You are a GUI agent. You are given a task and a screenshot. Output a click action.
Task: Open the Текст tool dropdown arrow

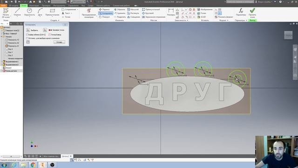(x=71, y=13)
